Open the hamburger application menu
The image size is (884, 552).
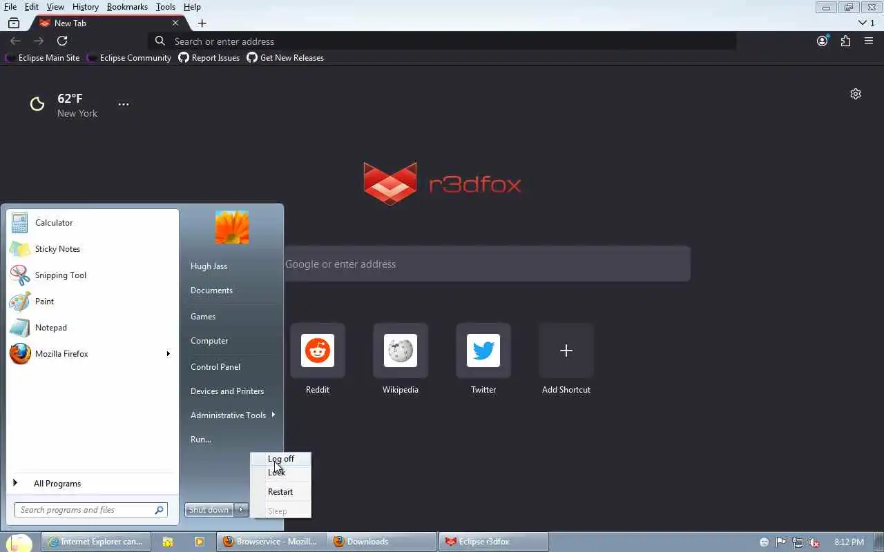coord(869,41)
